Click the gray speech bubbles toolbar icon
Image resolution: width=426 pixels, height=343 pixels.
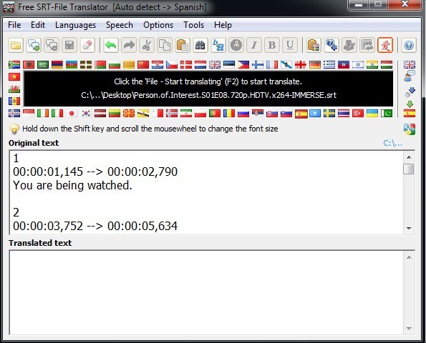(52, 45)
